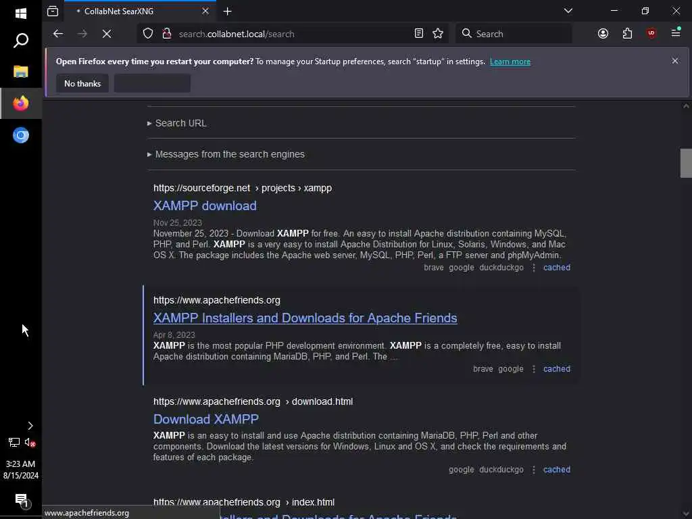The image size is (692, 519).
Task: Click google engine label on Download XAMPP result
Action: click(x=461, y=470)
